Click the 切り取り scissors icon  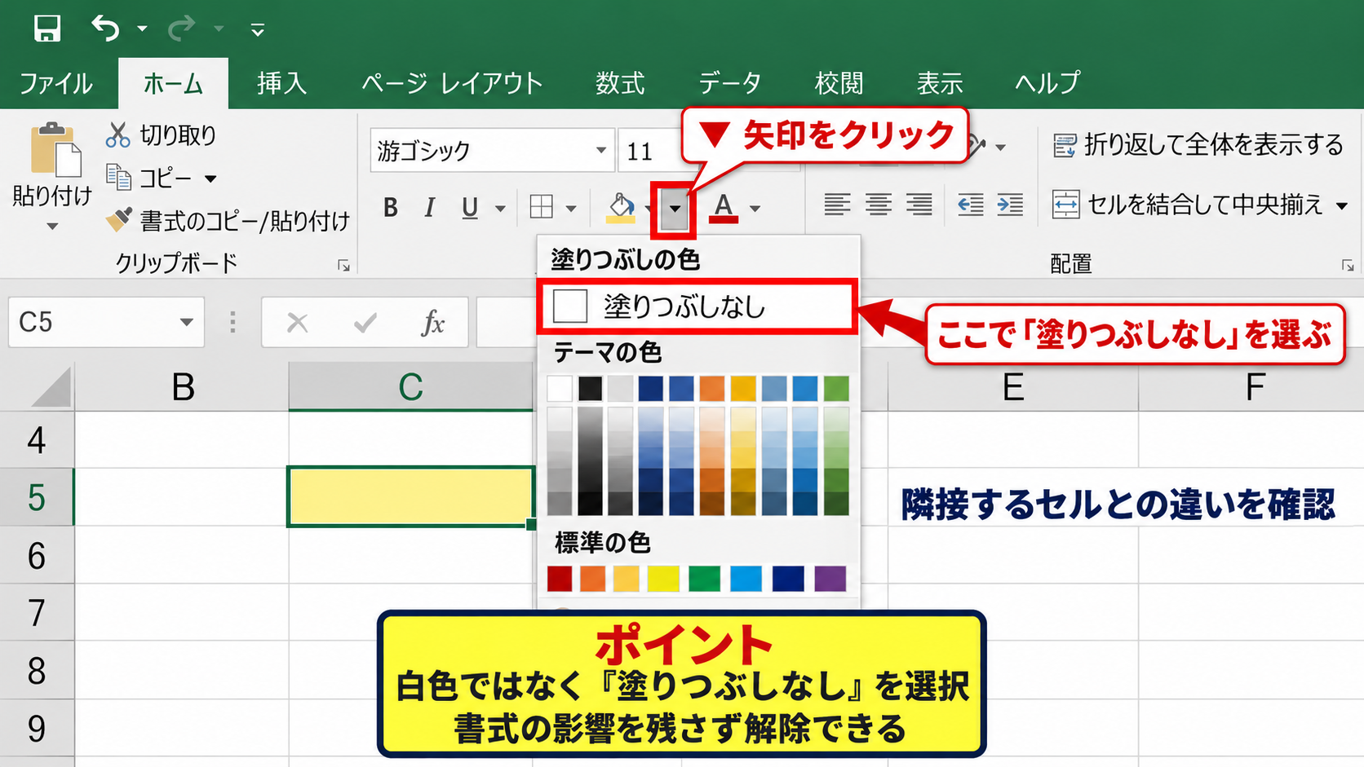[x=118, y=135]
